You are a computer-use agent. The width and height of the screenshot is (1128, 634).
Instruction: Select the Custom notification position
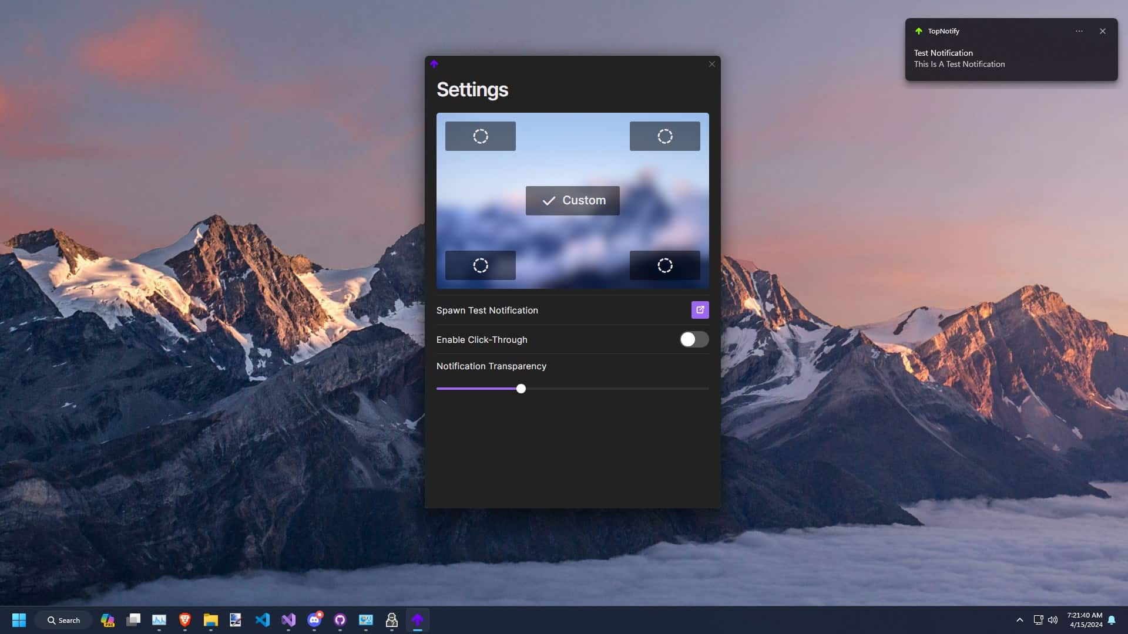572,200
